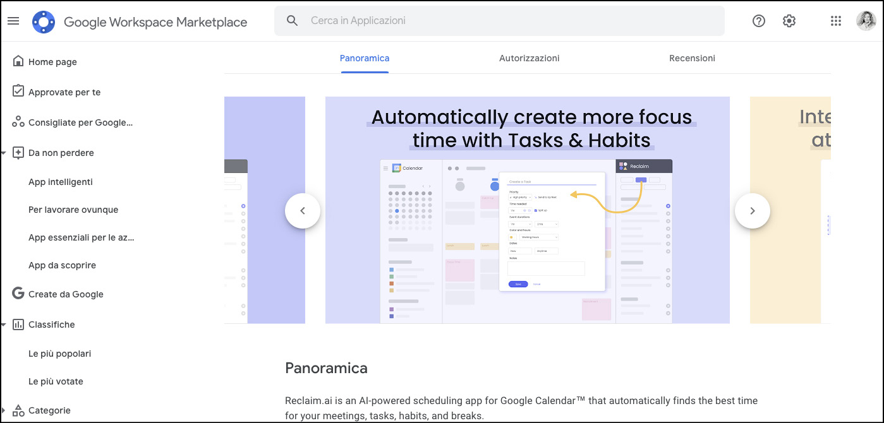Switch to the Panoramica tab
Viewport: 884px width, 423px height.
pyautogui.click(x=365, y=58)
